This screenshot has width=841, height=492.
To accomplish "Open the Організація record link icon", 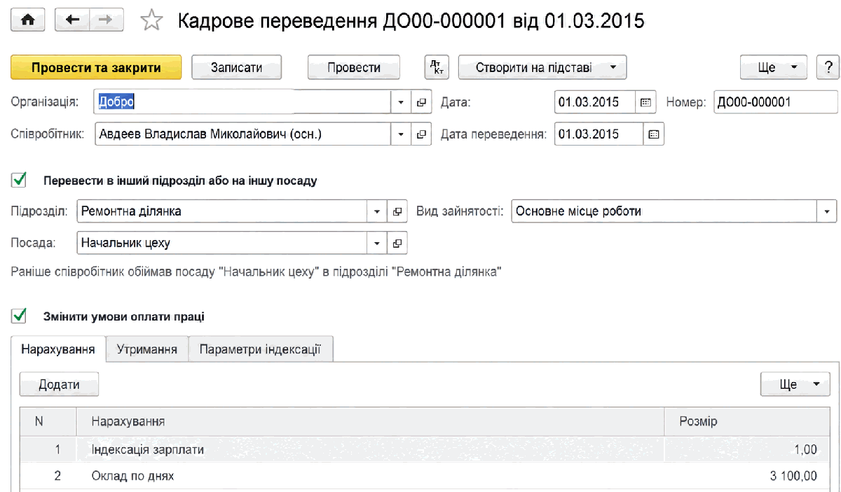I will [420, 102].
